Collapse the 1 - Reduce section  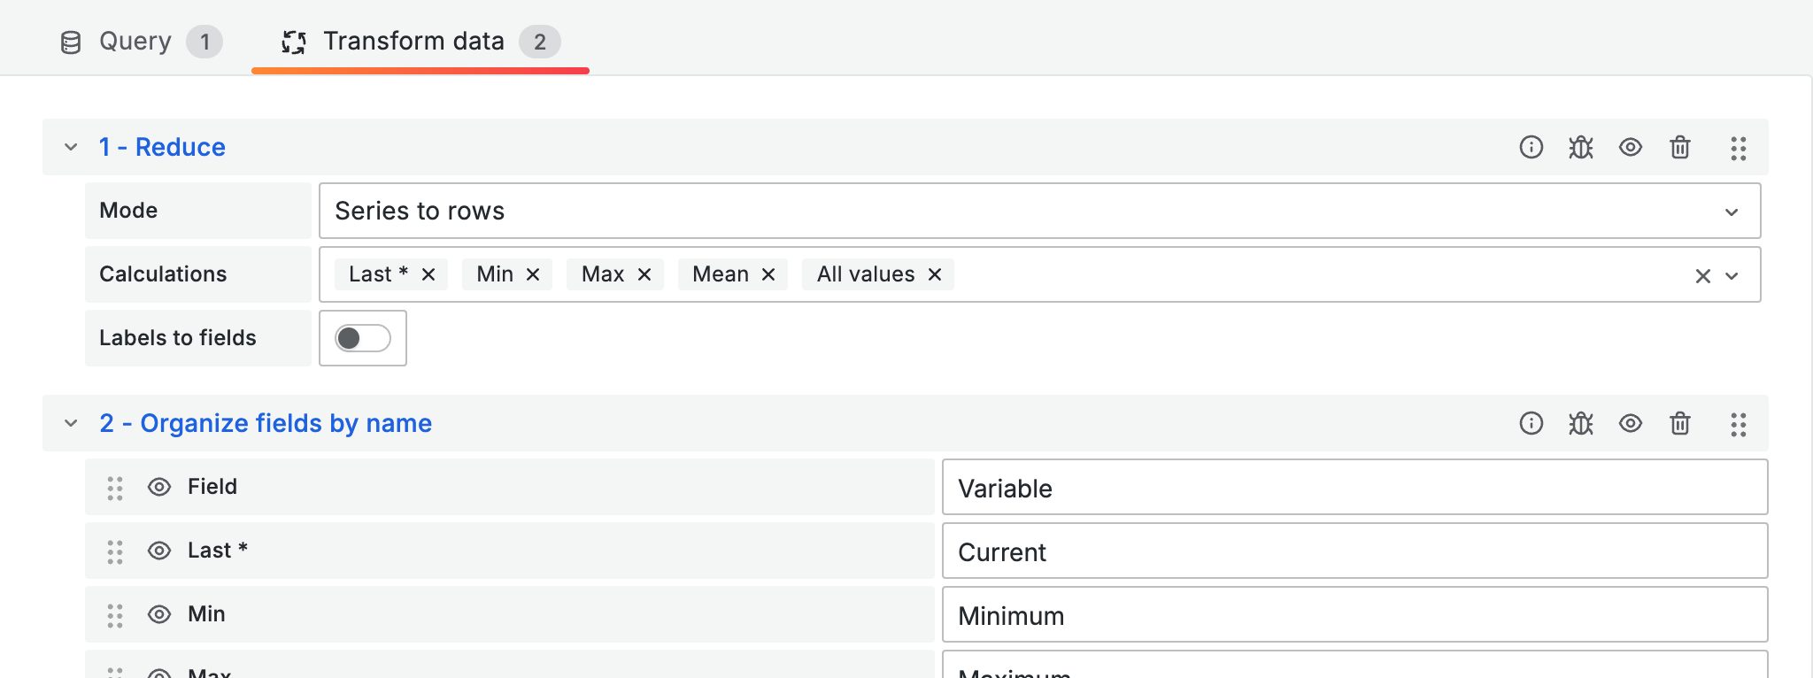pyautogui.click(x=71, y=147)
